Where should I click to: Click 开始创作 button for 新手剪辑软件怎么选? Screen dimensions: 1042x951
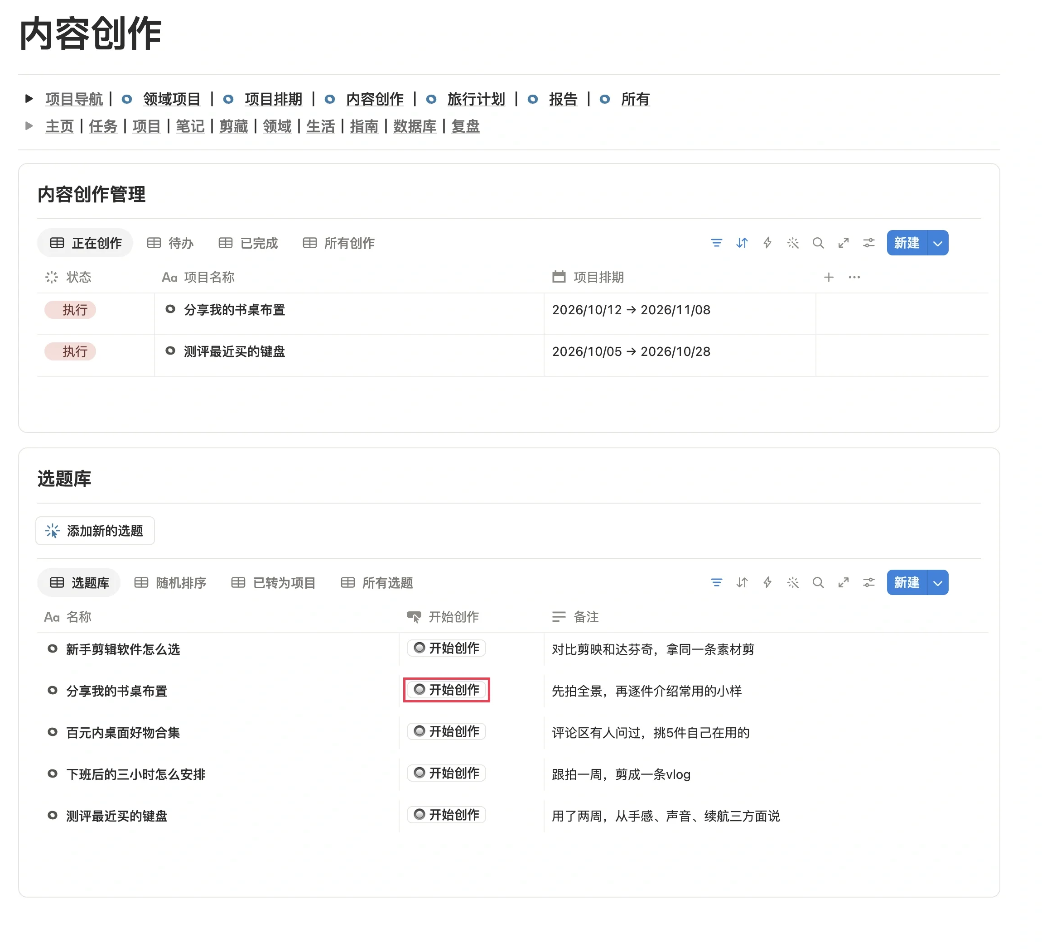point(446,648)
